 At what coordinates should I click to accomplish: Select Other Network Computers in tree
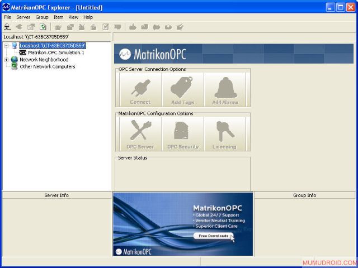(x=47, y=66)
